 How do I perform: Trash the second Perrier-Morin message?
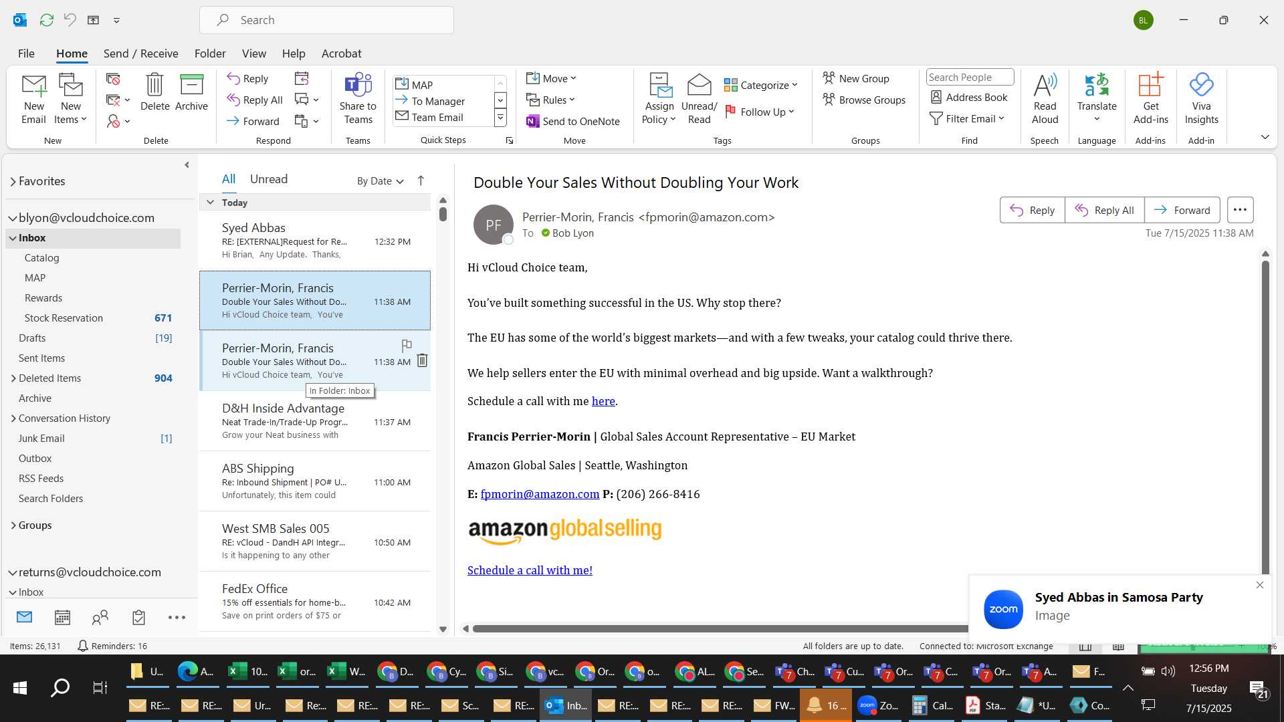pyautogui.click(x=422, y=360)
